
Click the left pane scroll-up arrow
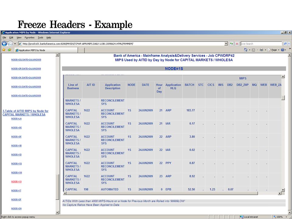click(57, 55)
